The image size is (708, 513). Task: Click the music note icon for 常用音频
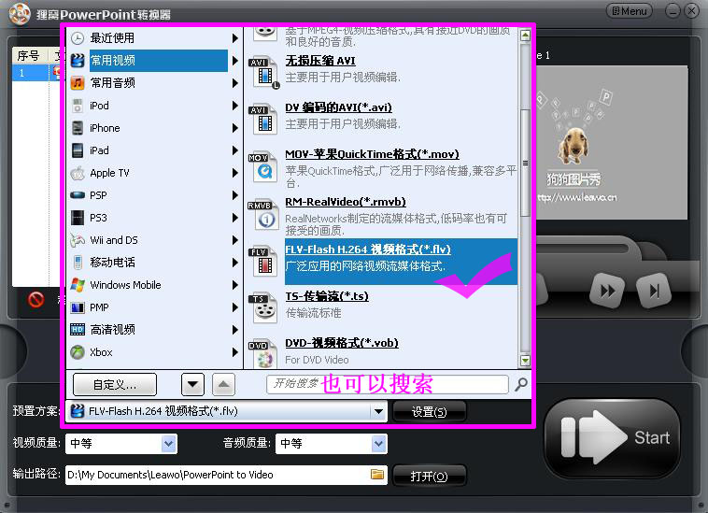pos(78,83)
